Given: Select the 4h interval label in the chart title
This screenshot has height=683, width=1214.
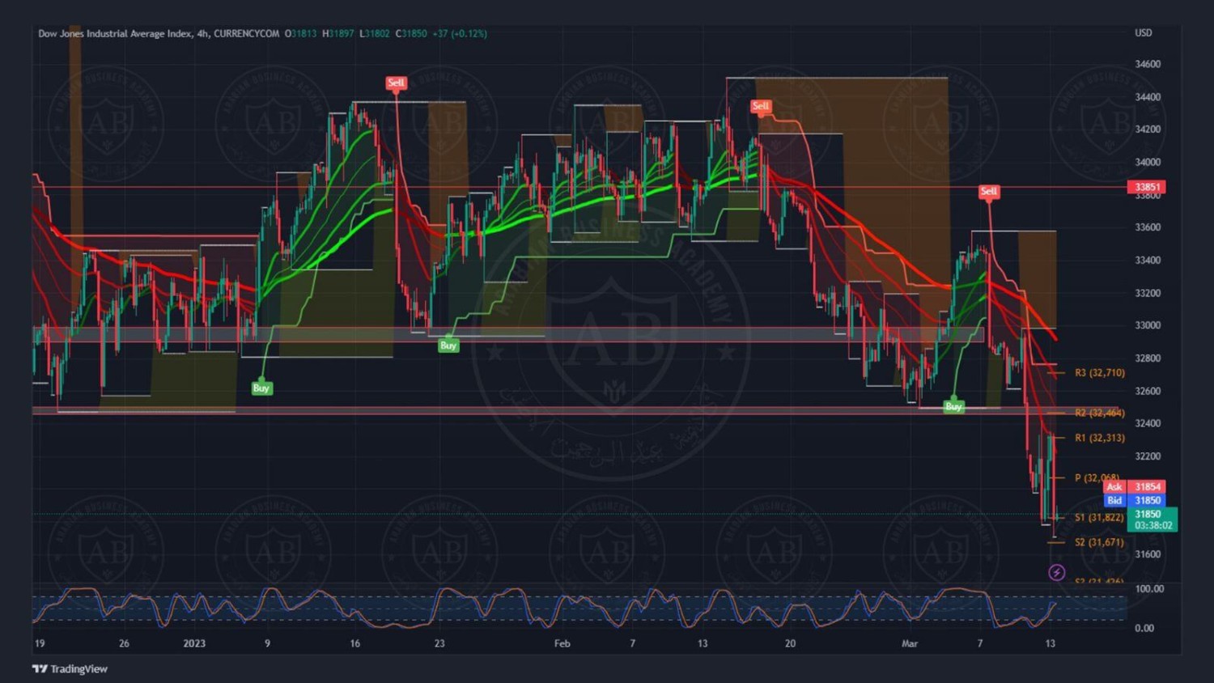Looking at the screenshot, I should pyautogui.click(x=203, y=33).
